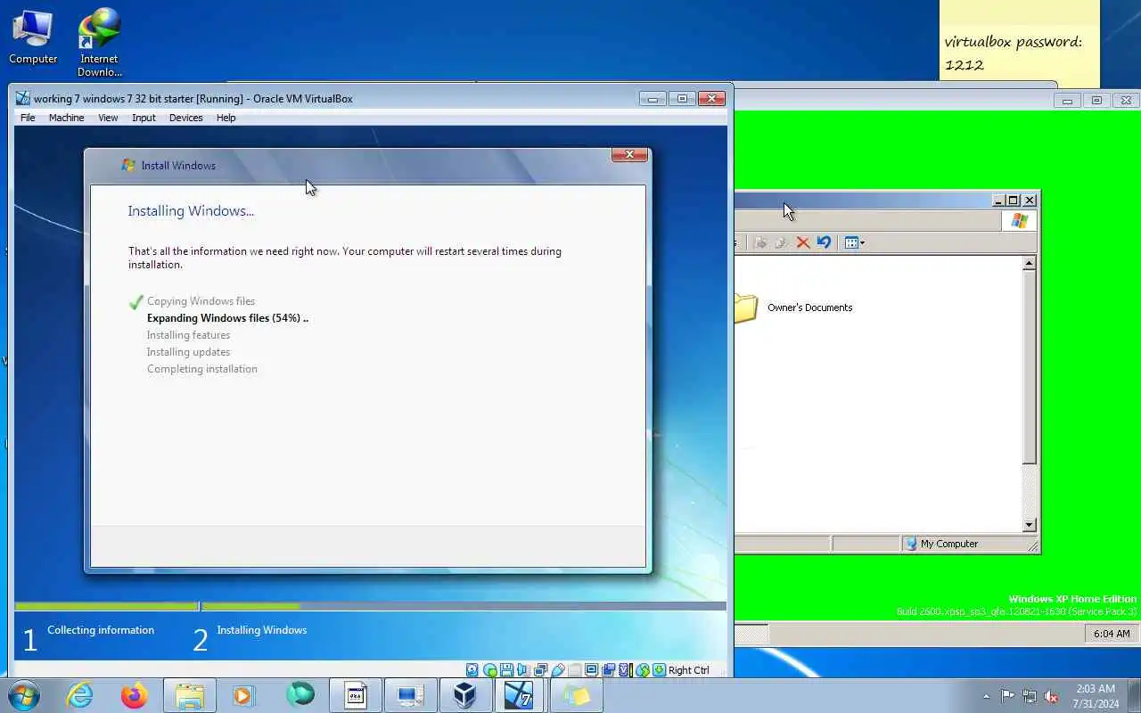This screenshot has height=713, width=1141.
Task: Click the Installing updates line
Action: click(188, 352)
